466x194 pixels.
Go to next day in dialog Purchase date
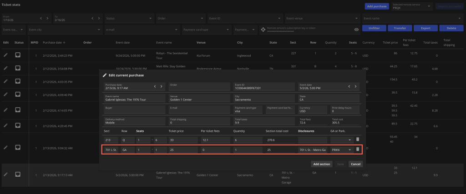(161, 86)
